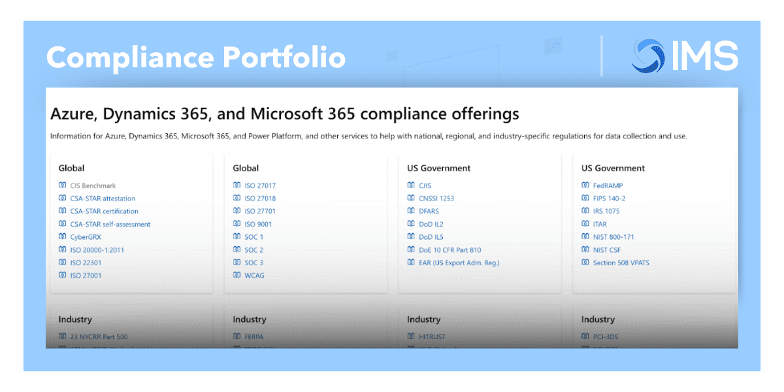This screenshot has width=784, height=392.
Task: Click the ISO 27018 link
Action: [260, 199]
